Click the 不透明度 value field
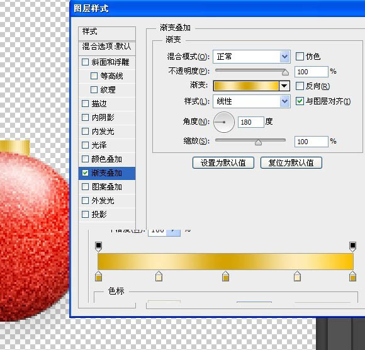The width and height of the screenshot is (365, 350). click(x=312, y=72)
